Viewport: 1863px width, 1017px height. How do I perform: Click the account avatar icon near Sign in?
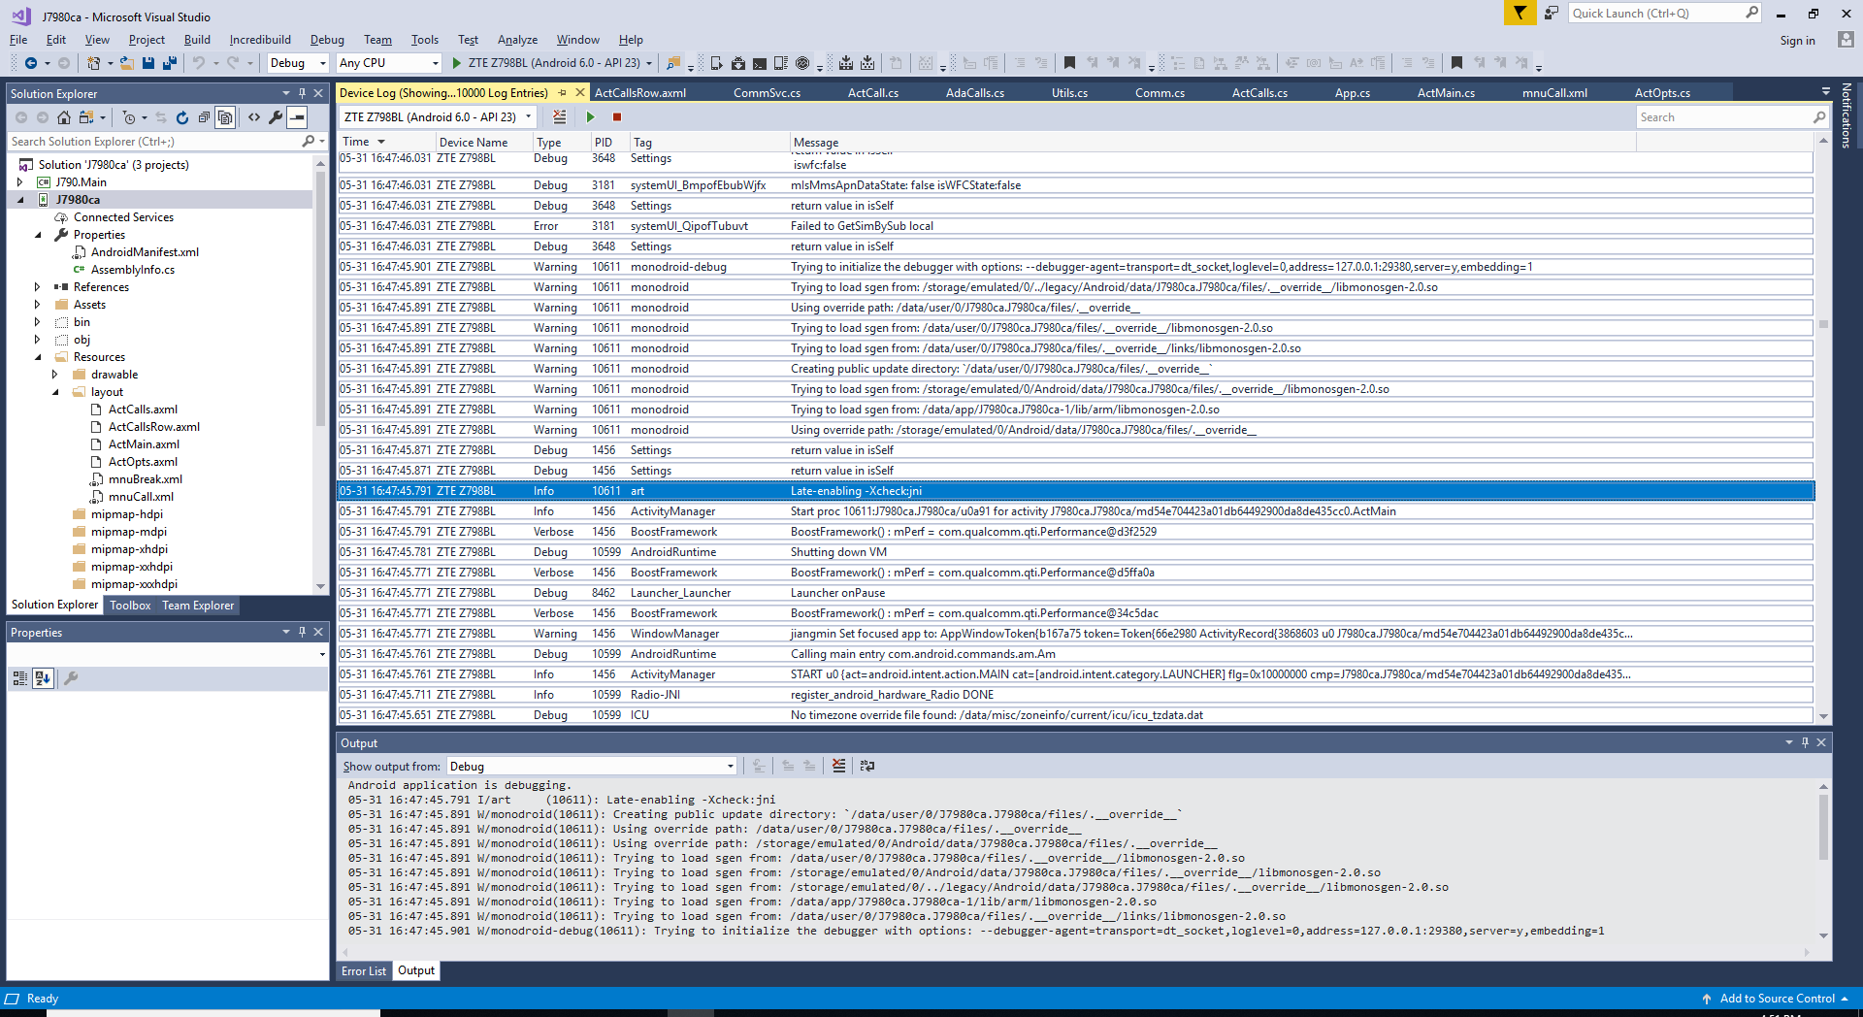(x=1846, y=40)
